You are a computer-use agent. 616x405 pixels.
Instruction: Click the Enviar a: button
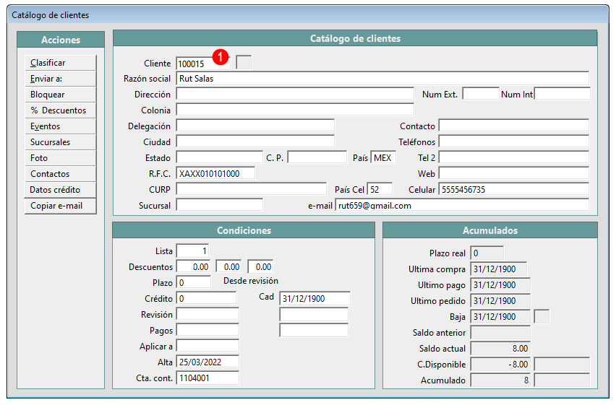click(x=61, y=79)
